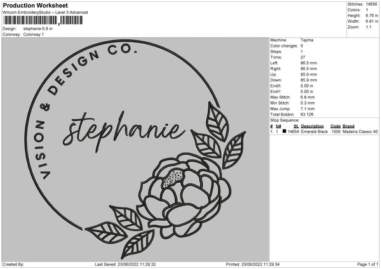381x269 pixels.
Task: Click the Up value 85.9 mm
Action: pos(309,74)
